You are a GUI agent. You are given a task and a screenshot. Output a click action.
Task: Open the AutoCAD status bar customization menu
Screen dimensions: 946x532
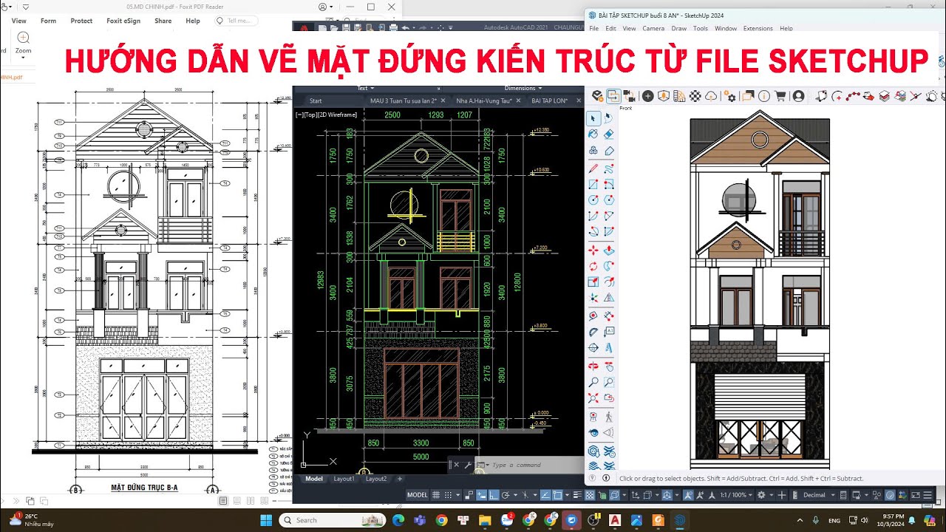(928, 495)
